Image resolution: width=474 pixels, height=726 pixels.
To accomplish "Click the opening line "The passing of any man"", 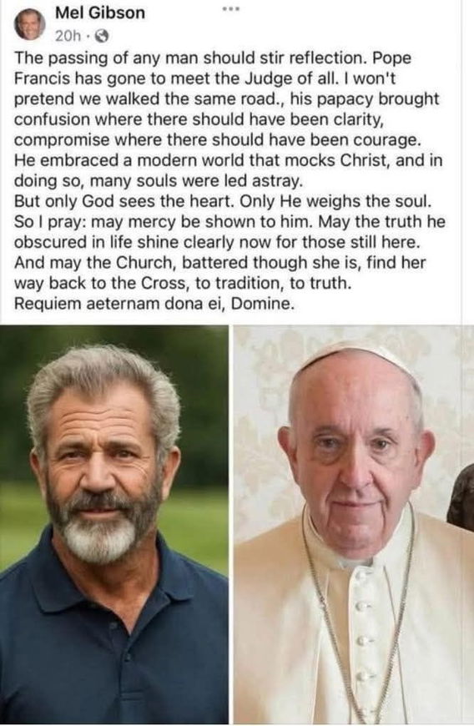I will click(x=107, y=58).
